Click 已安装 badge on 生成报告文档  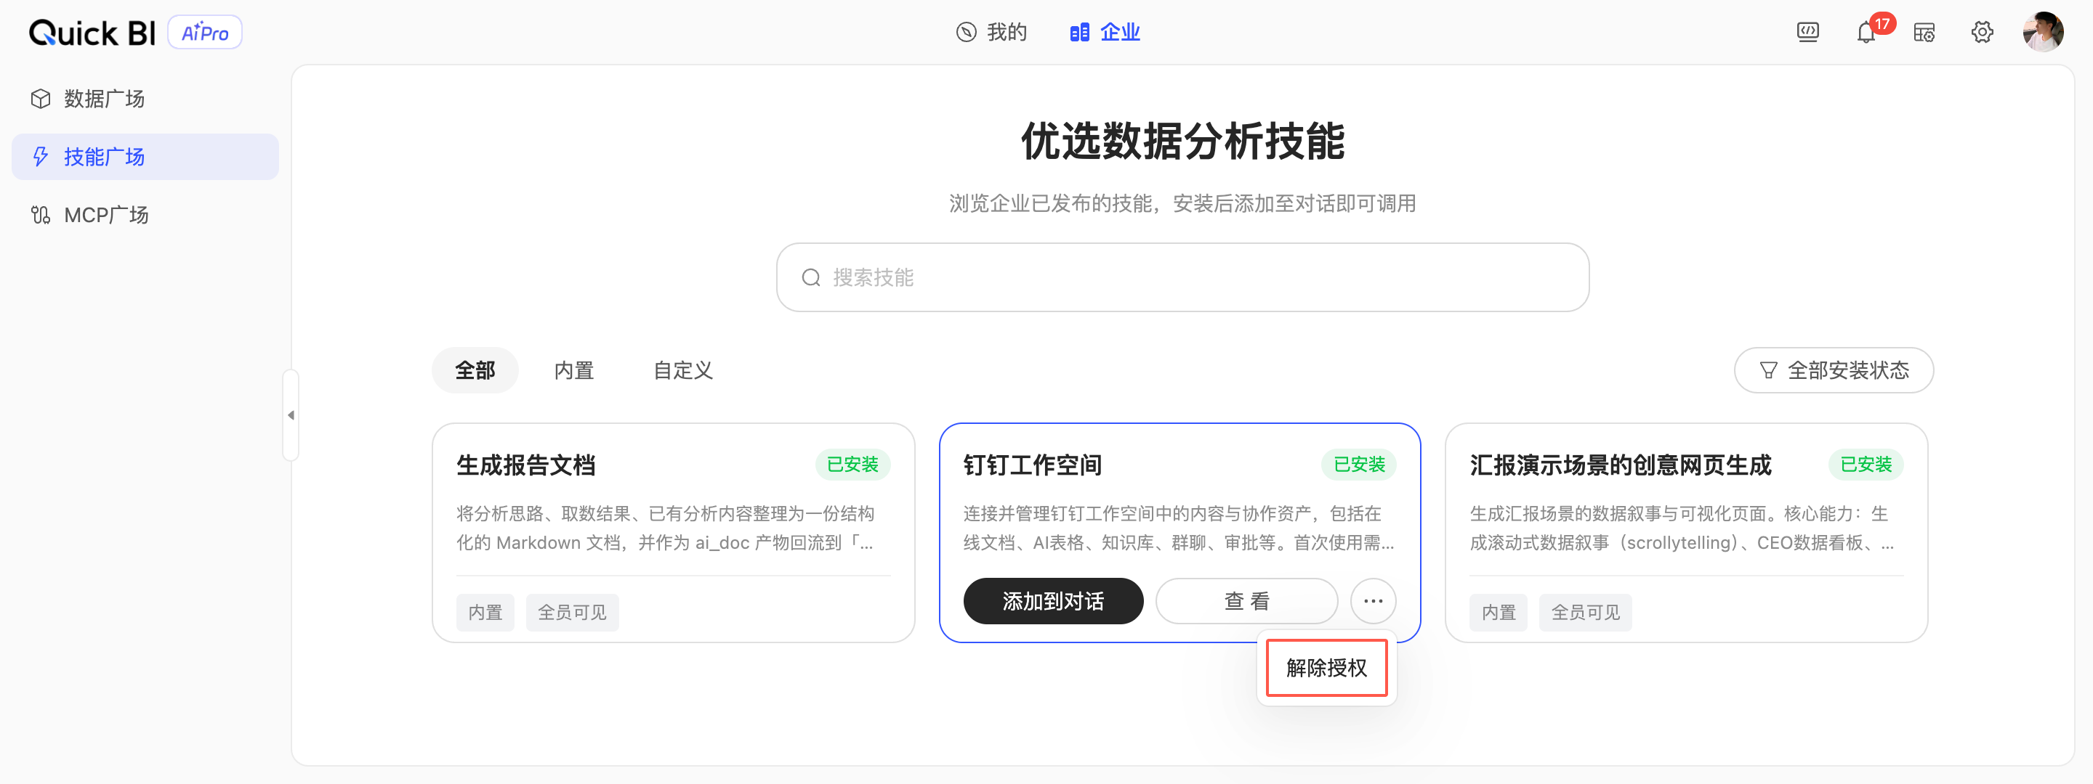pos(852,465)
